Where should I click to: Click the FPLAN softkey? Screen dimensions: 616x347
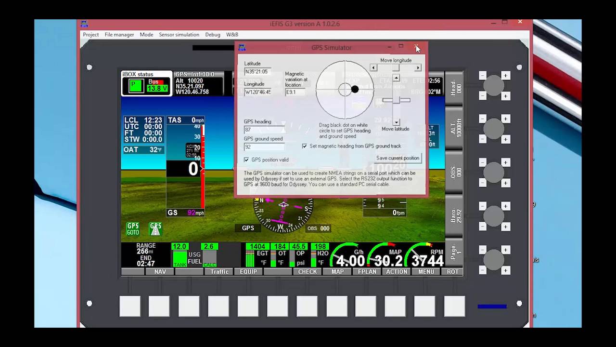coord(367,272)
